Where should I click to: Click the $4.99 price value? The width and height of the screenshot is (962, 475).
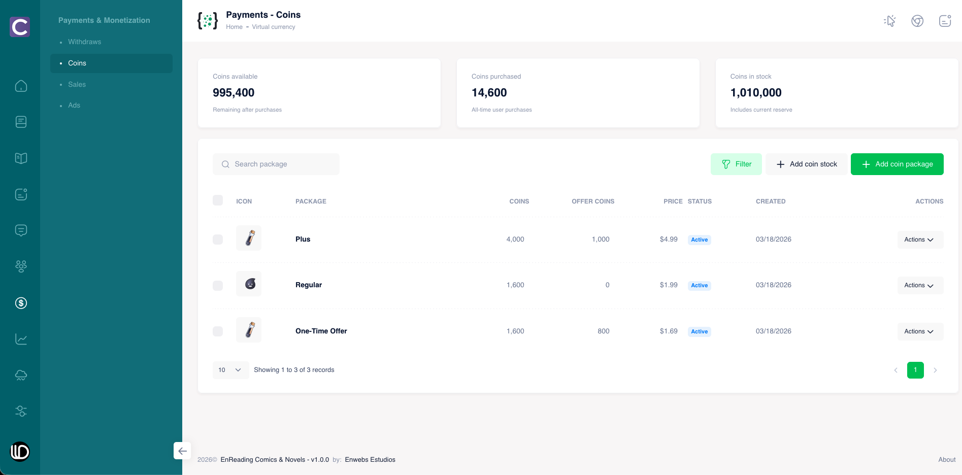pos(669,239)
